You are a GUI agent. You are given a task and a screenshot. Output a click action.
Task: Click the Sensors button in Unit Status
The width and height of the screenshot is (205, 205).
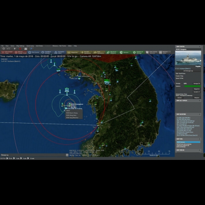(x=180, y=98)
